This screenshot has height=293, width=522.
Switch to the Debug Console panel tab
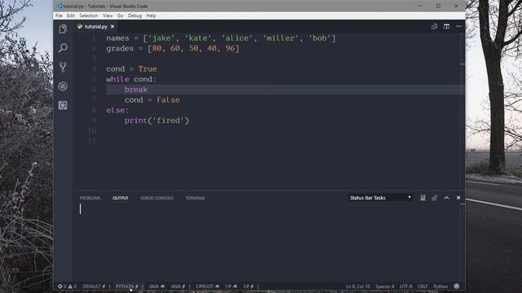pos(157,198)
